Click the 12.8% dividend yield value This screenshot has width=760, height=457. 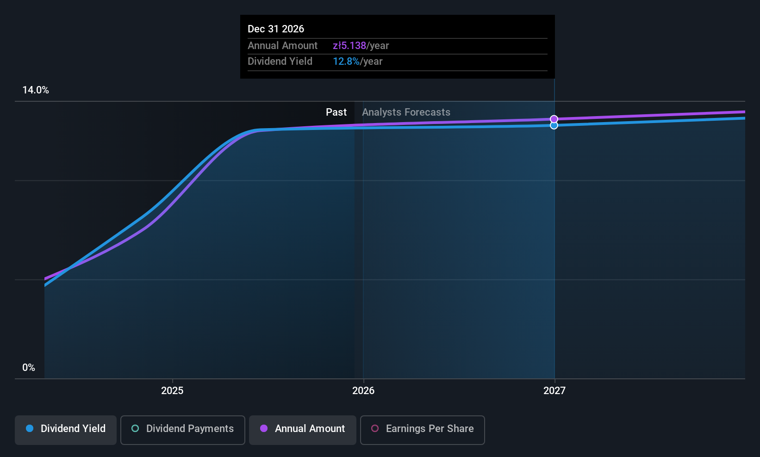347,61
